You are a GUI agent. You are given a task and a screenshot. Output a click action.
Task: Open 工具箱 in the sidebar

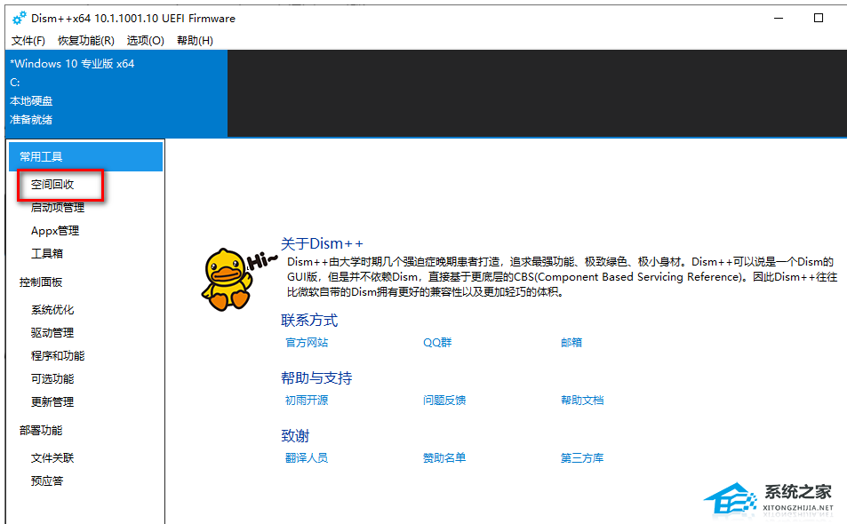coord(47,254)
